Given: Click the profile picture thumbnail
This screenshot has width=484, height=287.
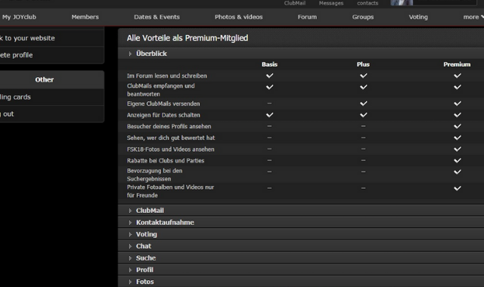Looking at the screenshot, I should pos(402,3).
